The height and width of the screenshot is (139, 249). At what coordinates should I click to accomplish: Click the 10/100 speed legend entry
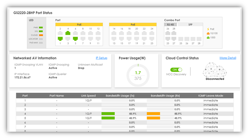[x=212, y=33]
